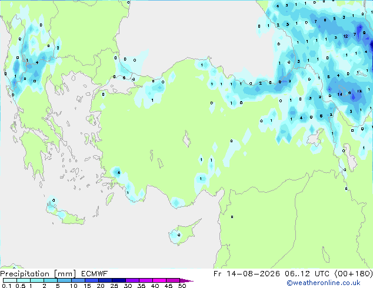Select the 10–15 mm legend color swatch
373x288 pixels.
78,280
